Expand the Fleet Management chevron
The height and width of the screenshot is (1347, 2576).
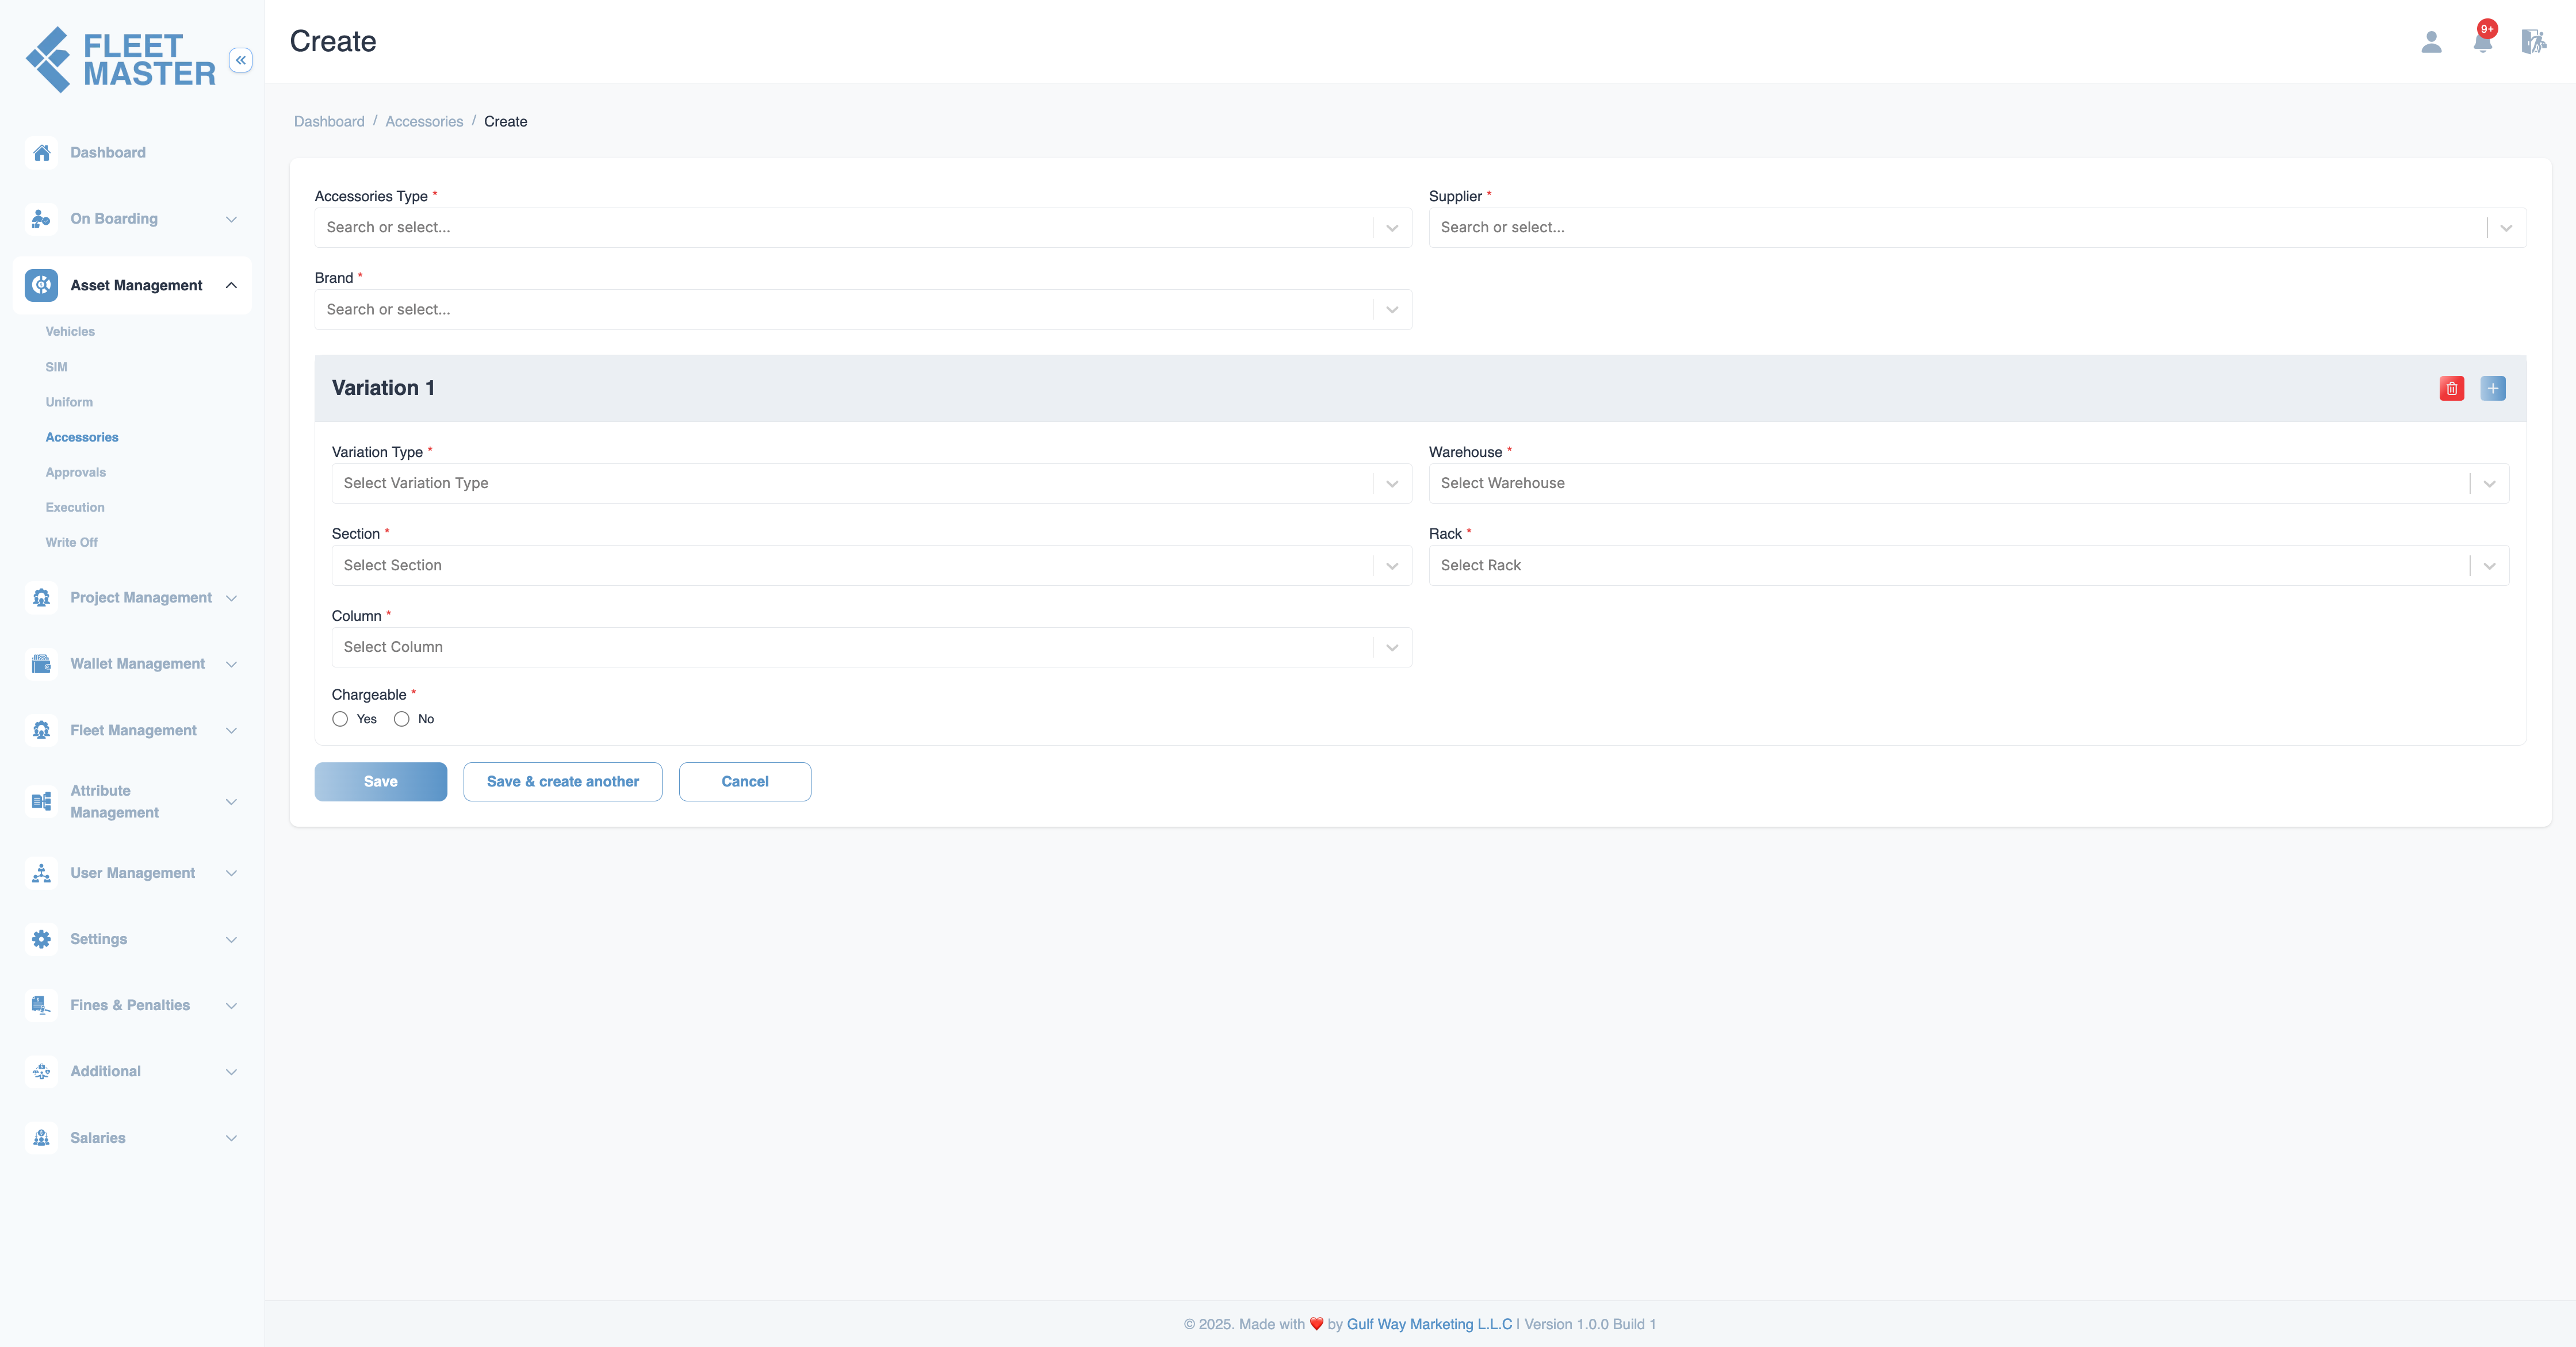(231, 731)
